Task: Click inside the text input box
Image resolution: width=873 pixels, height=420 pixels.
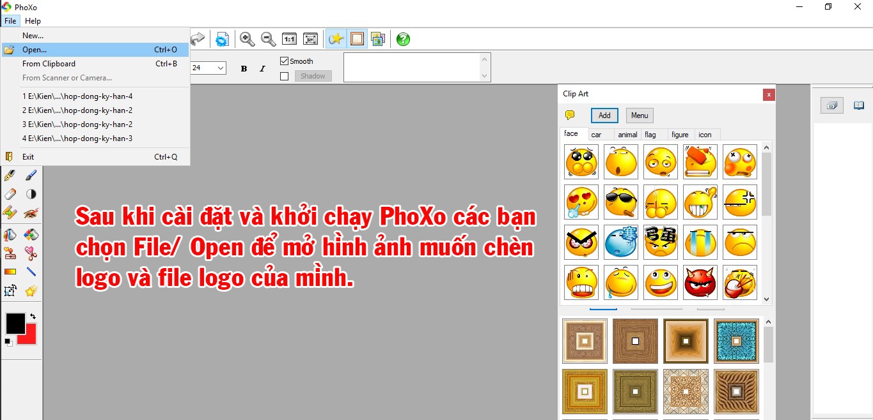Action: (x=412, y=67)
